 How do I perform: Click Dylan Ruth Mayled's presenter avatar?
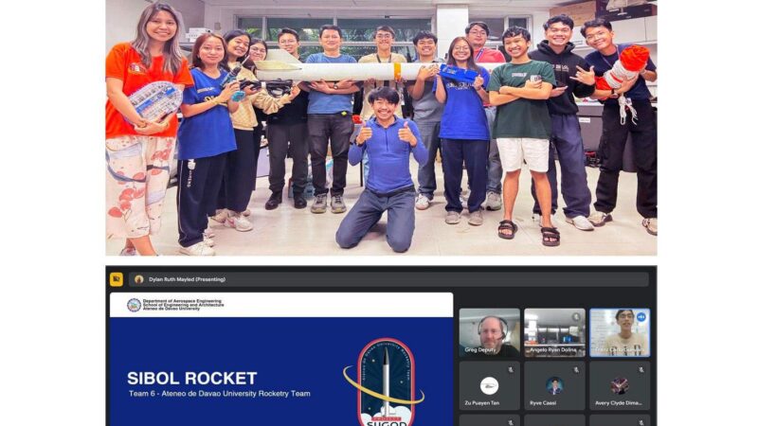139,279
